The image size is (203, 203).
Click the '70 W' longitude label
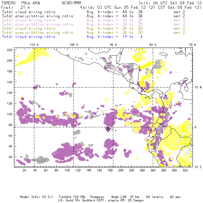point(192,45)
